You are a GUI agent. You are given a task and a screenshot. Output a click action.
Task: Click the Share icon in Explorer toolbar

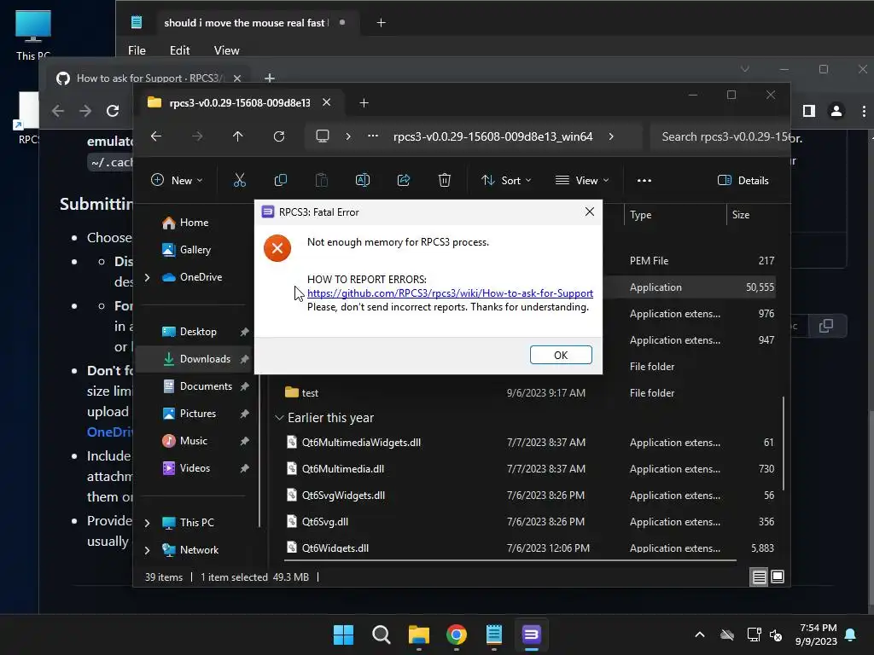pos(404,180)
